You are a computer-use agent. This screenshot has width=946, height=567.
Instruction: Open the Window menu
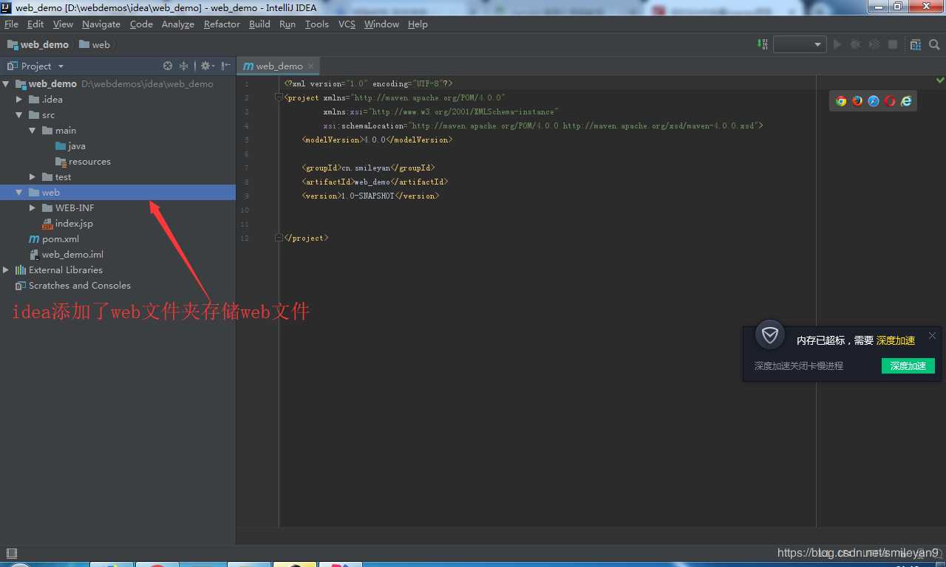click(381, 24)
